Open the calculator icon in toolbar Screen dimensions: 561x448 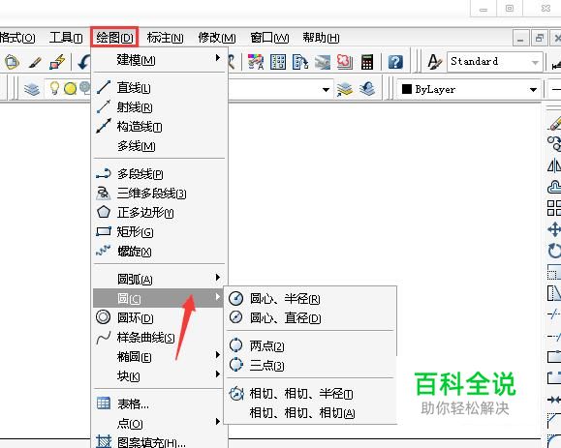click(x=367, y=62)
